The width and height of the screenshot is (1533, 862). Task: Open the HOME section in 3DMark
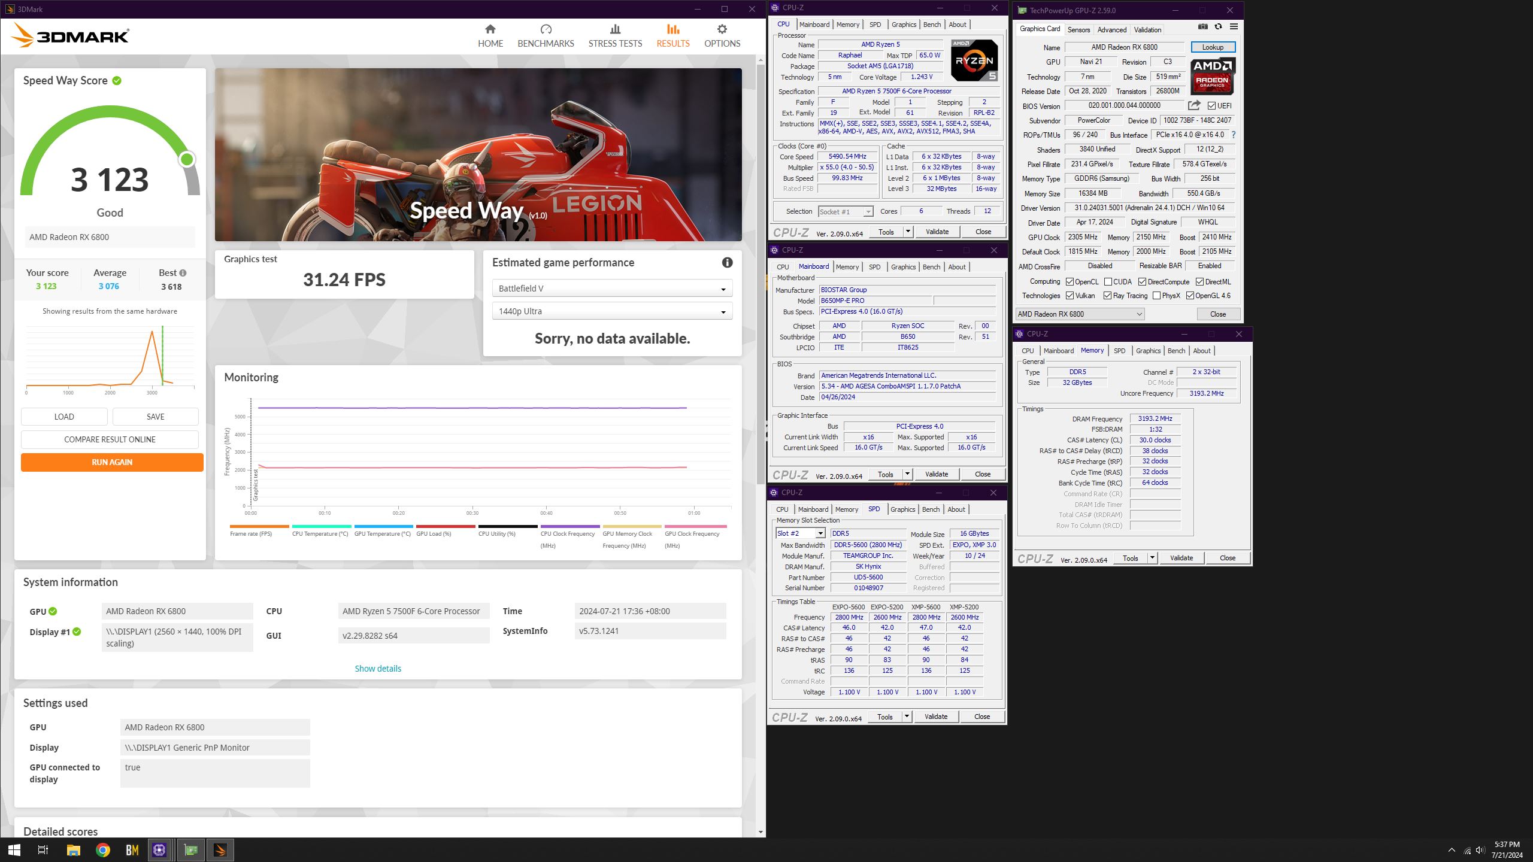[490, 36]
